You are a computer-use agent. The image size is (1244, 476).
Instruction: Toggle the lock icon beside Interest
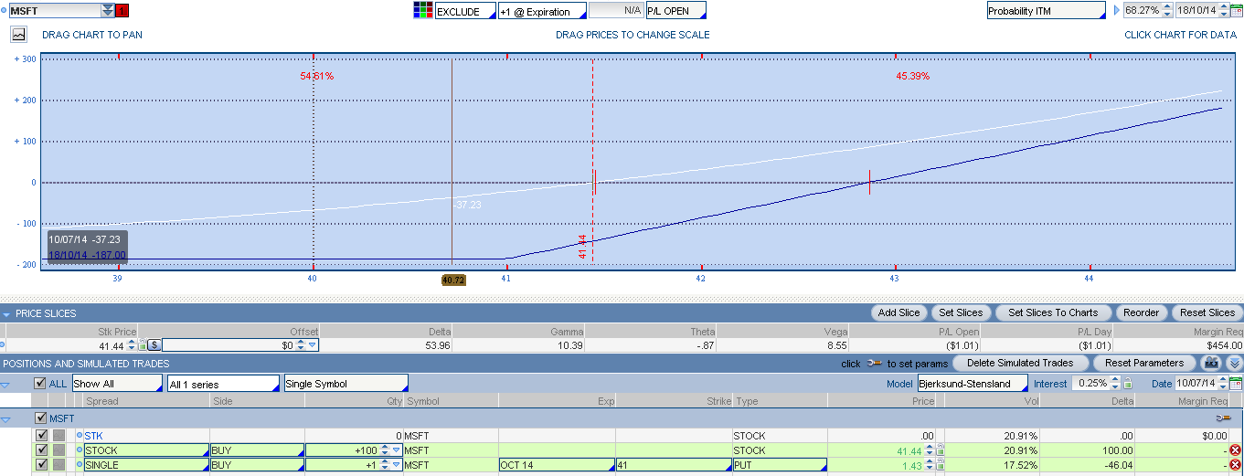coord(1128,384)
